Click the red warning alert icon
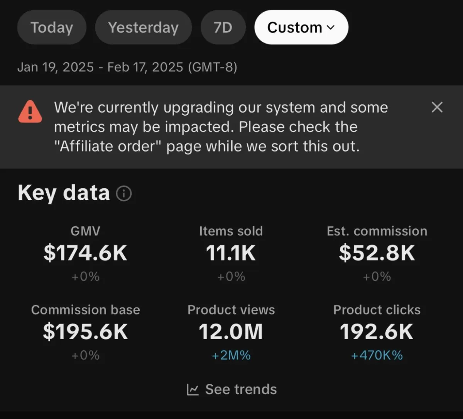This screenshot has width=463, height=419. coord(30,112)
